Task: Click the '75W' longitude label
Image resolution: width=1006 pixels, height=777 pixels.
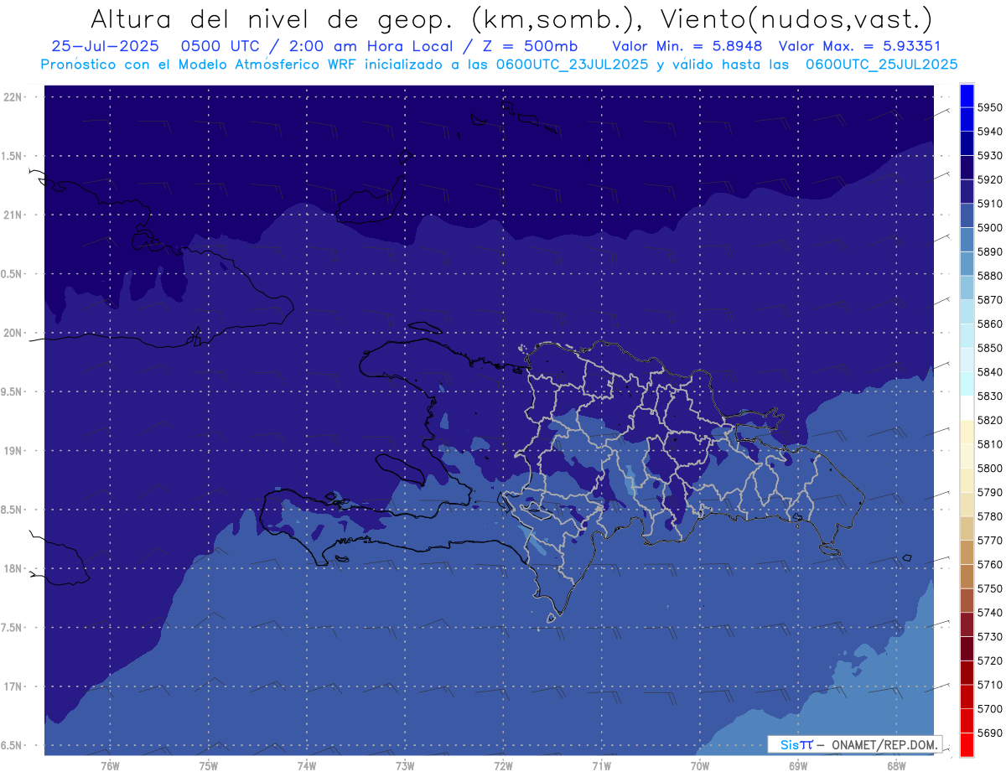Action: pos(209,765)
